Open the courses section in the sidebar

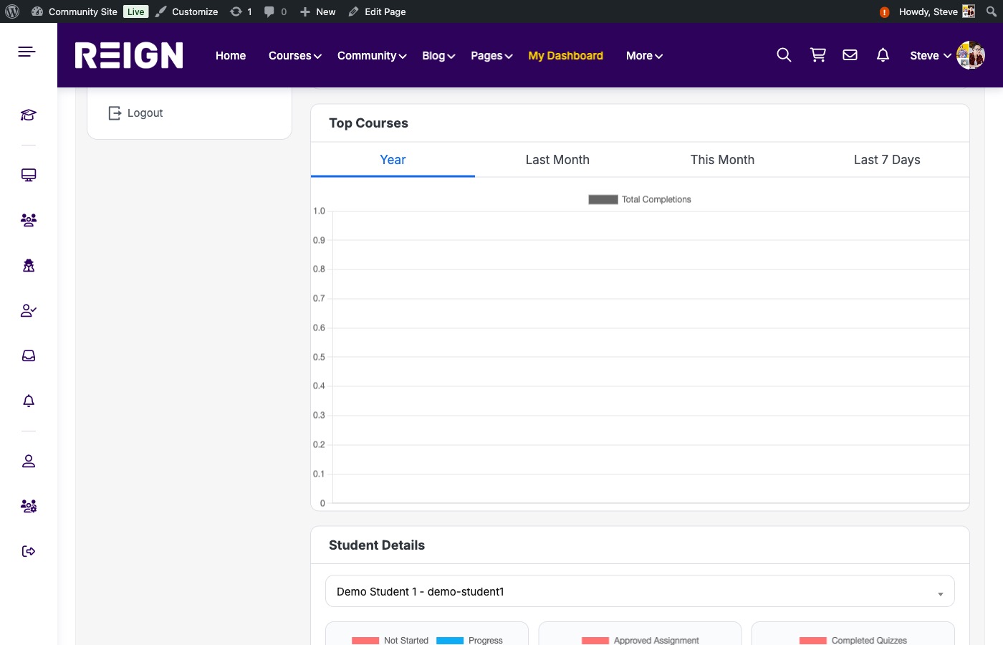(x=28, y=115)
